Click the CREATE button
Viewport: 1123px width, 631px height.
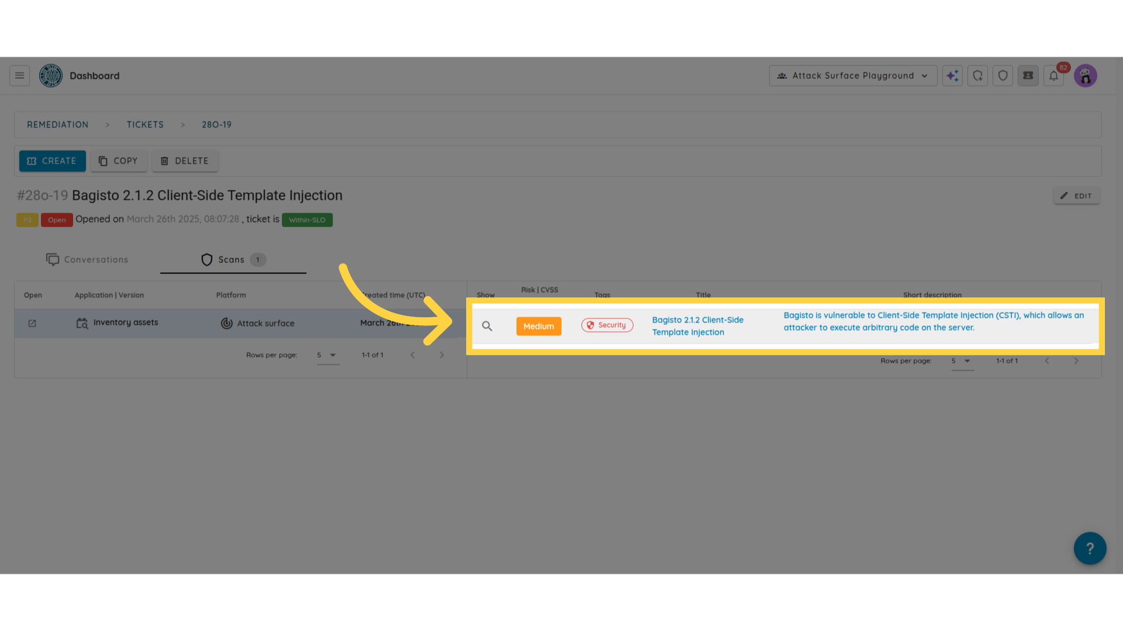coord(52,161)
